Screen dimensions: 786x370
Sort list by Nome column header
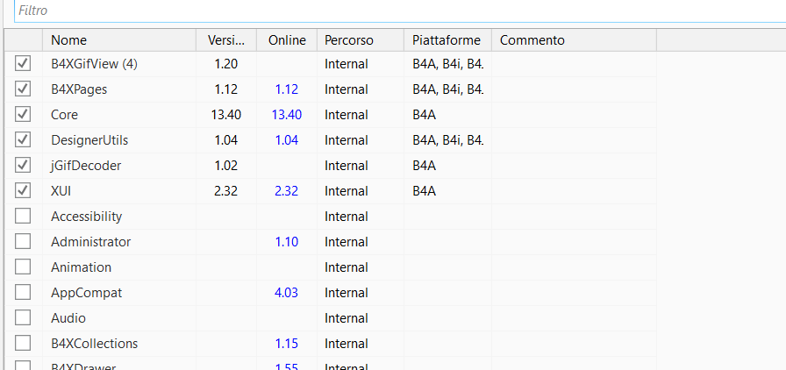pyautogui.click(x=119, y=40)
